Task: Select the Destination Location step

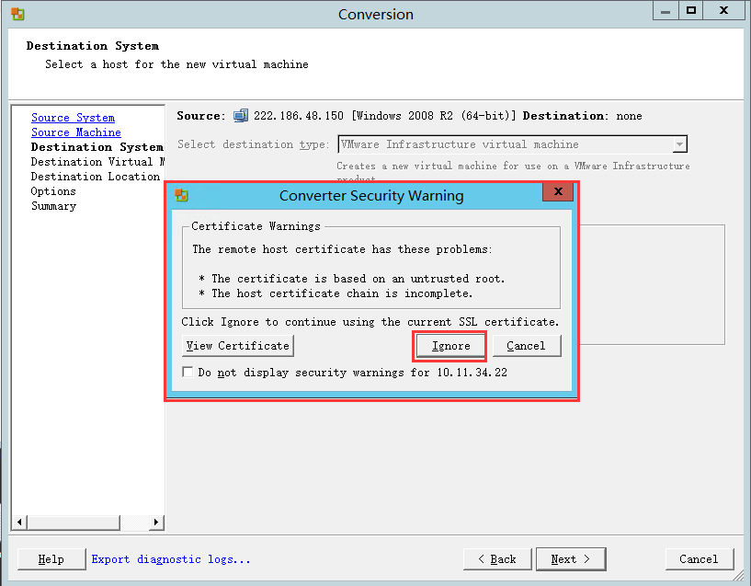Action: pyautogui.click(x=96, y=177)
